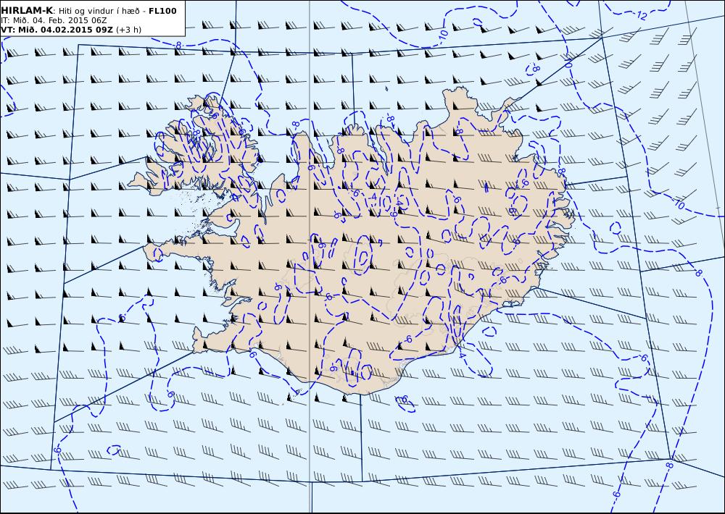This screenshot has width=725, height=514.
Task: Click the HIRLAM-K title text
Action: point(27,11)
